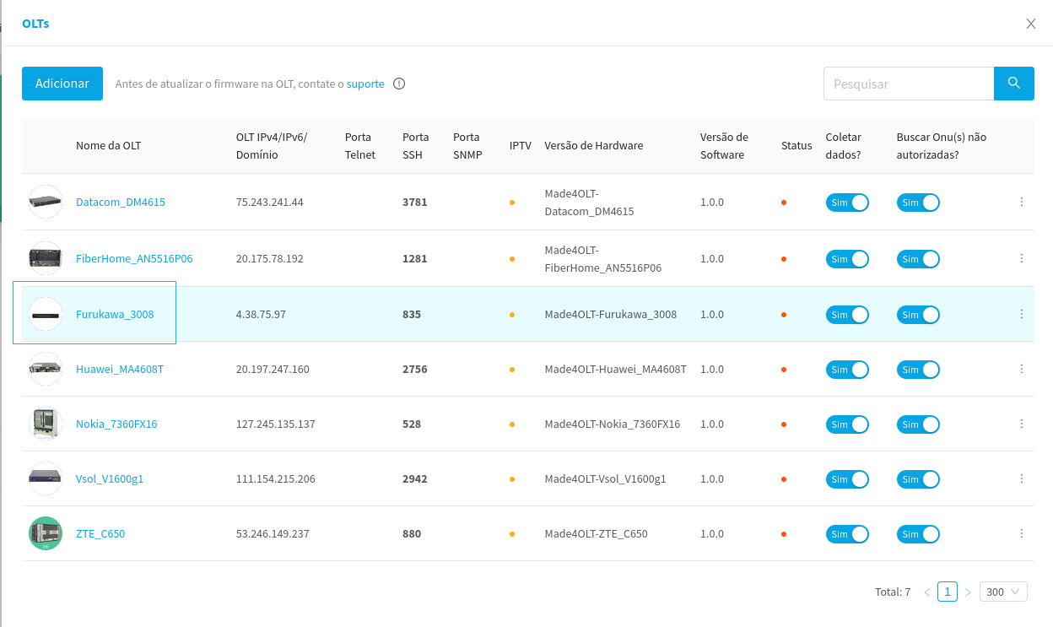The height and width of the screenshot is (627, 1053).
Task: Click the search magnifier button
Action: tap(1013, 84)
